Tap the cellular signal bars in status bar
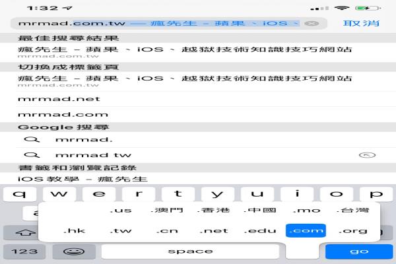Image resolution: width=396 pixels, height=264 pixels. [319, 9]
